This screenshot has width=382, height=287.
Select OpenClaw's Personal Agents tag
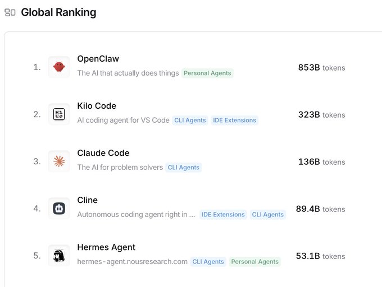[207, 73]
